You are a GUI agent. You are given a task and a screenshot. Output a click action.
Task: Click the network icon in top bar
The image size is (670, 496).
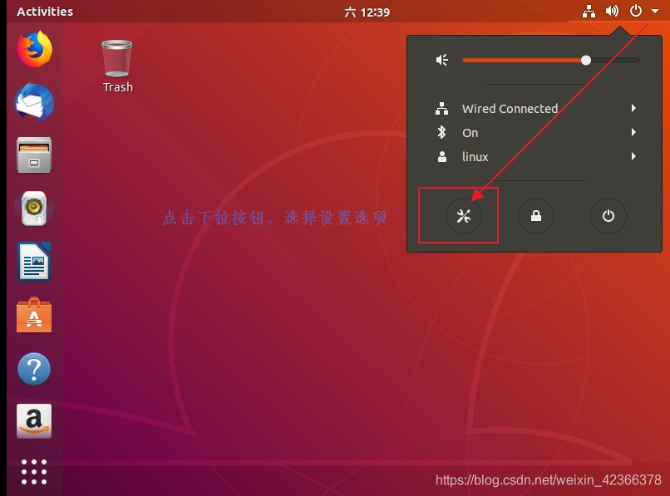coord(589,11)
